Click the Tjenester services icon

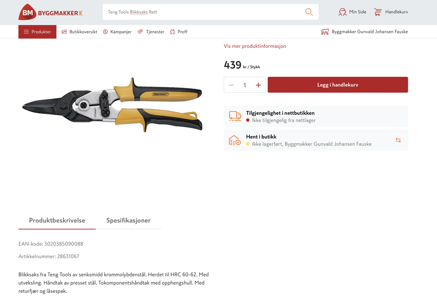(140, 32)
